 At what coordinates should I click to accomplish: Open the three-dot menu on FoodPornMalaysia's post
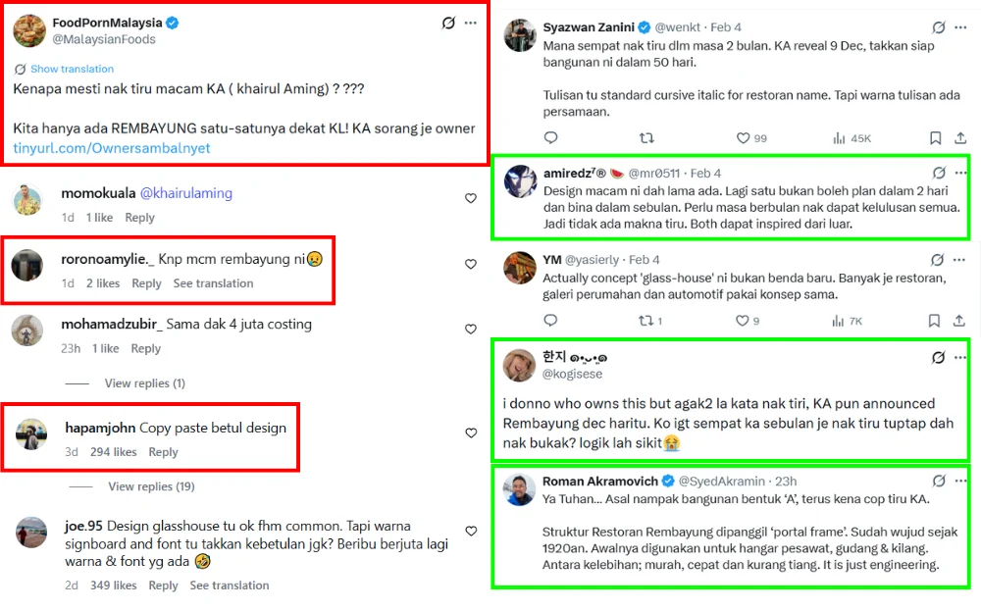[x=471, y=23]
